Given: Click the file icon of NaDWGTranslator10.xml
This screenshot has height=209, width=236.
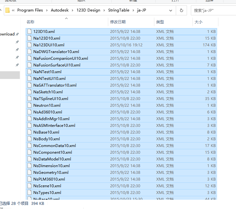Looking at the screenshot, I should 29,52.
